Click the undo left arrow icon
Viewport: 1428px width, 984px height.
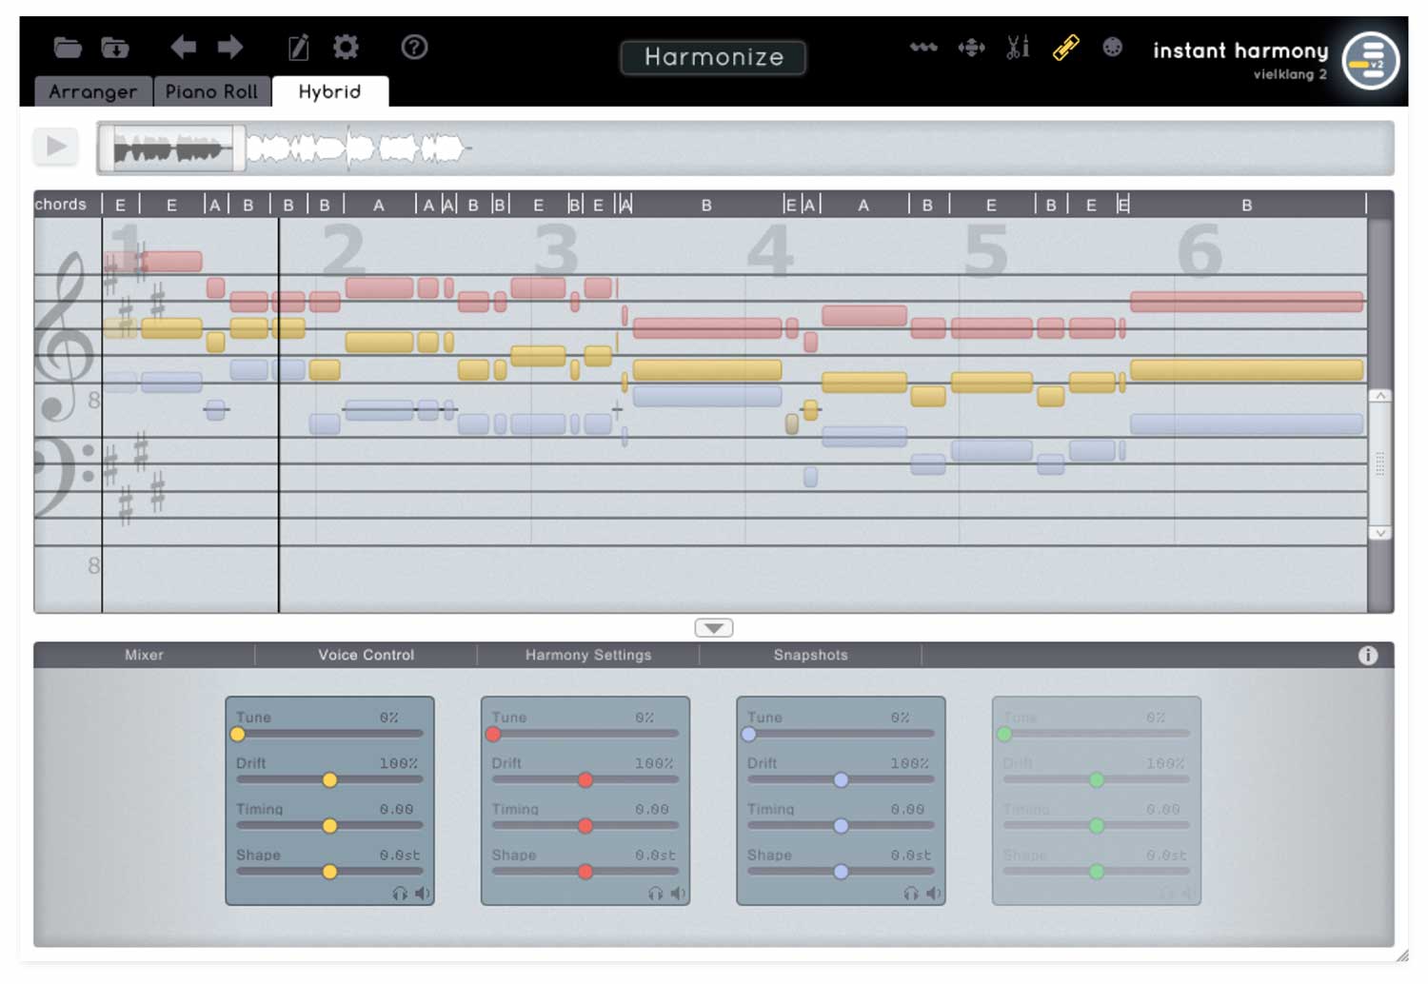[183, 47]
